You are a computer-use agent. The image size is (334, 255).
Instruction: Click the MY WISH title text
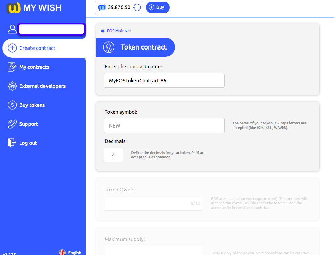(43, 8)
